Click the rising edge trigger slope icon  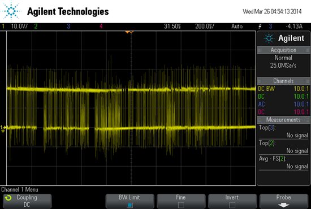coord(260,26)
